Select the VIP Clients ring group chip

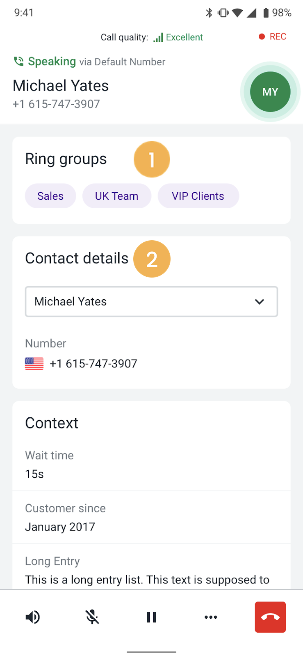[198, 196]
